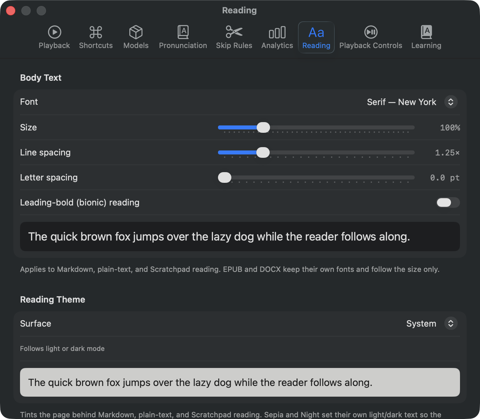Image resolution: width=480 pixels, height=419 pixels.
Task: Click the 'Line spacing' row label
Action: click(x=45, y=152)
